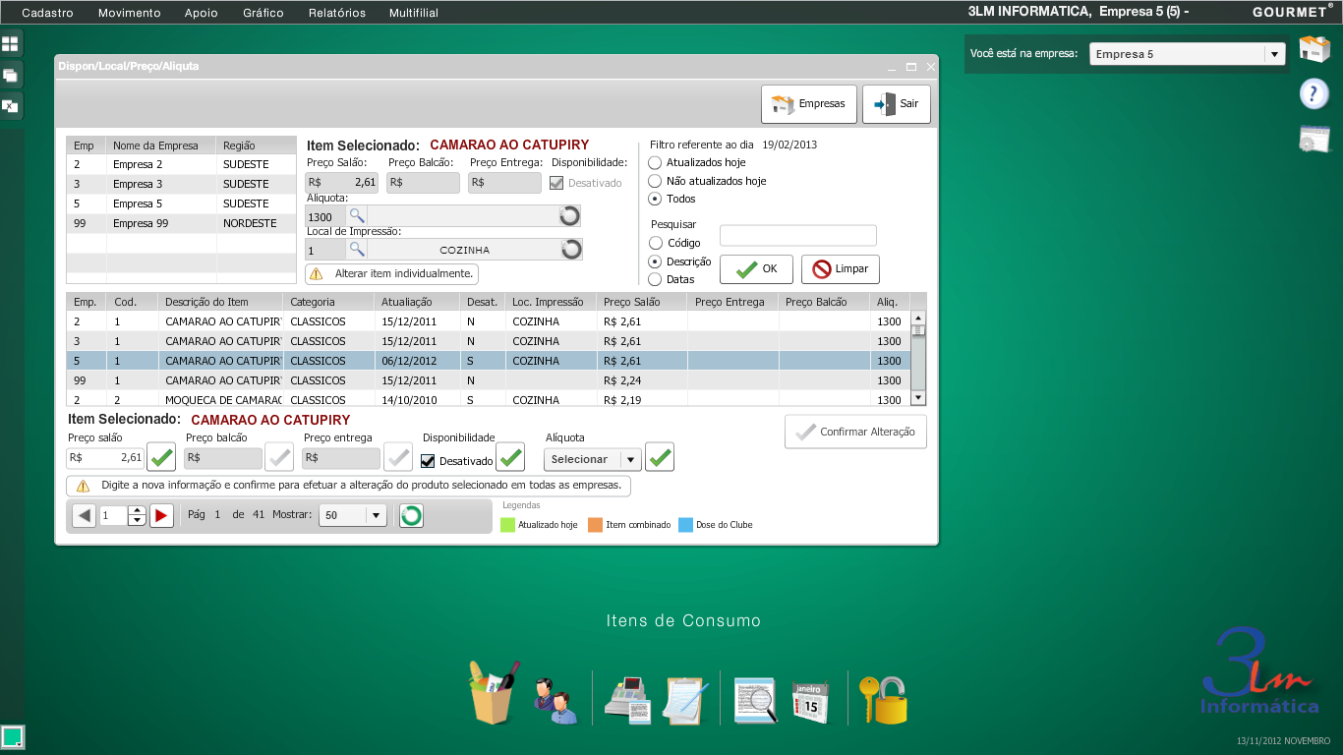Click Alterar item individualmente button
The height and width of the screenshot is (755, 1343).
[392, 273]
